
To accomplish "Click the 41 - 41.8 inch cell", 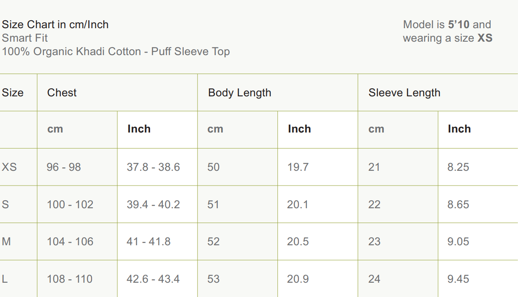I will pyautogui.click(x=148, y=241).
